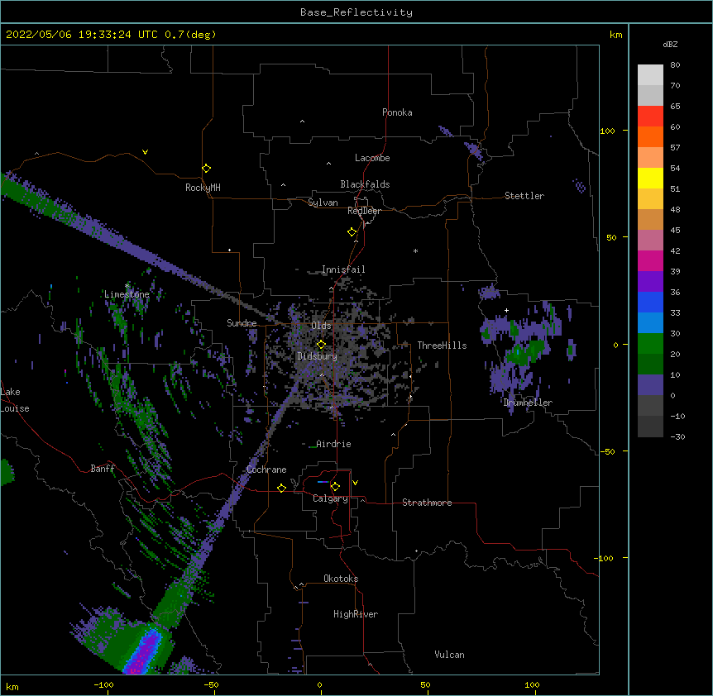
Task: Pick the orange swatch between 60 and 57 dBZ
Action: [x=650, y=136]
